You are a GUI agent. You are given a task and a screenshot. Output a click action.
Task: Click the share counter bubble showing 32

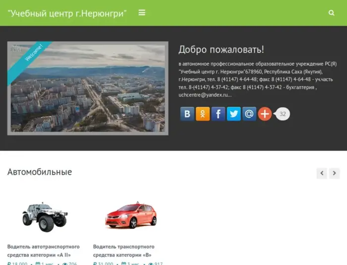point(283,114)
